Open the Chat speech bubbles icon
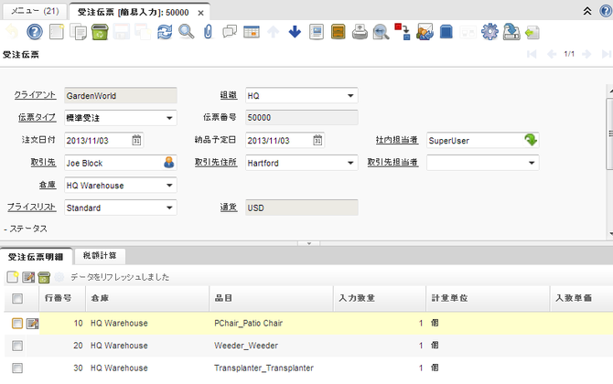613x384 pixels. pos(230,32)
